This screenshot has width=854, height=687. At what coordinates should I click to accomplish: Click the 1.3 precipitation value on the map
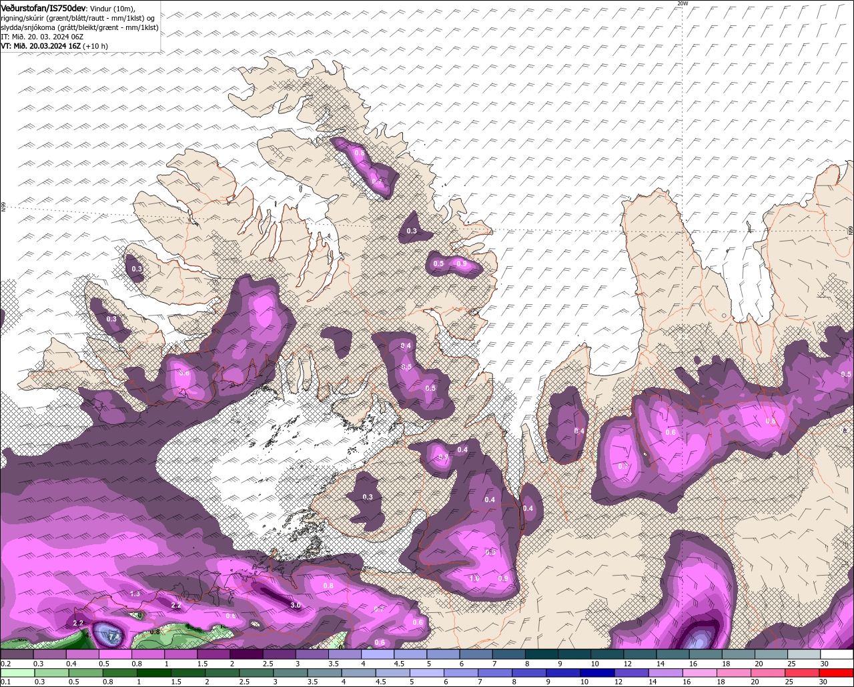(x=135, y=594)
